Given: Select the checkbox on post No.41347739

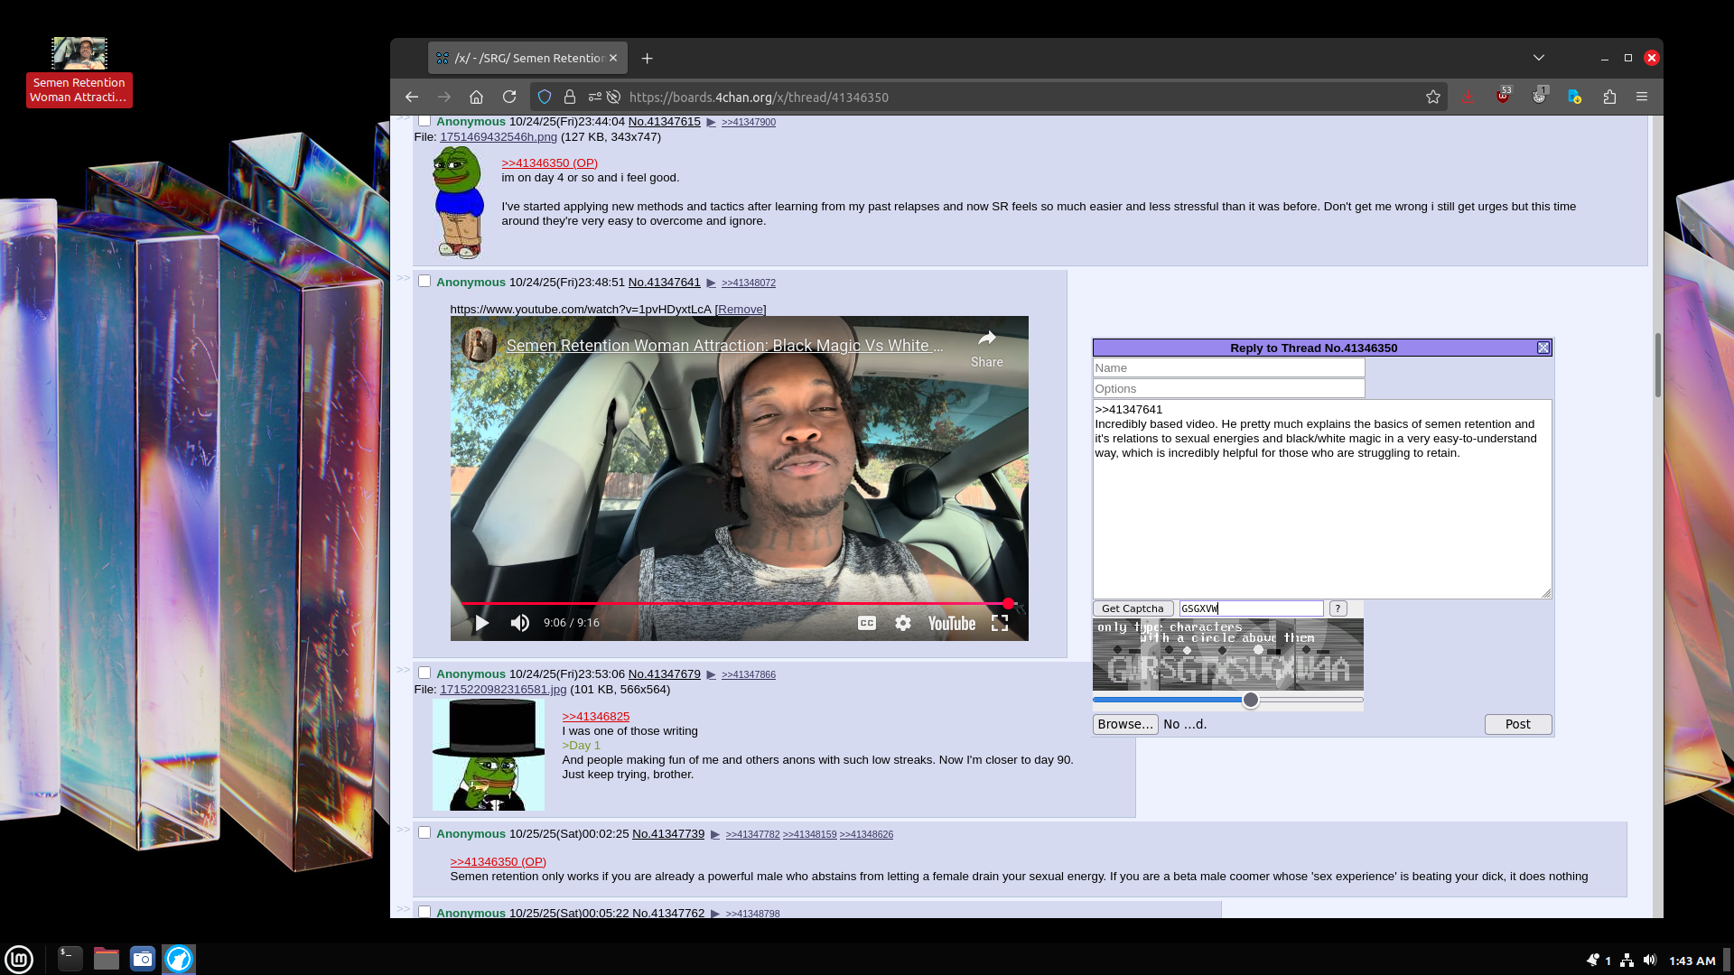Looking at the screenshot, I should pos(424,832).
